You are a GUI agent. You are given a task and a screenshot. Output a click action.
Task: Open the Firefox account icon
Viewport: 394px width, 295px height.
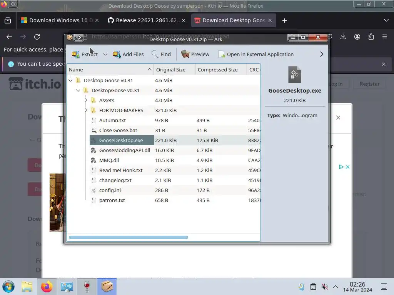click(357, 36)
